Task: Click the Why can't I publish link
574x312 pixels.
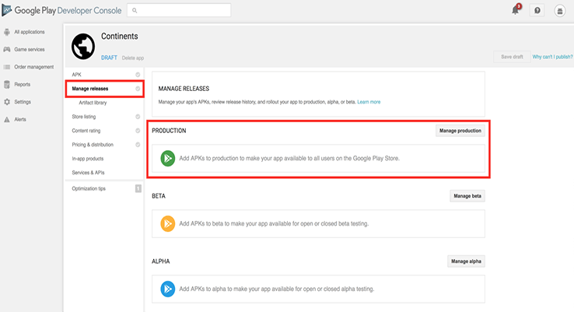Action: point(552,57)
